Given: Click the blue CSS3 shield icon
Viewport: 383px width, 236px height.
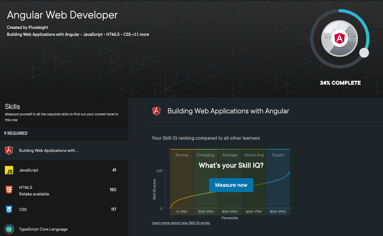Looking at the screenshot, I should click(x=9, y=209).
